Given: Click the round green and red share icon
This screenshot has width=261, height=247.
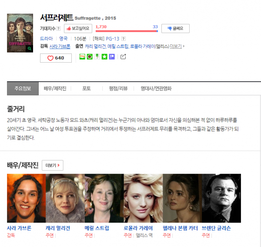Looking at the screenshot, I should coord(90,57).
